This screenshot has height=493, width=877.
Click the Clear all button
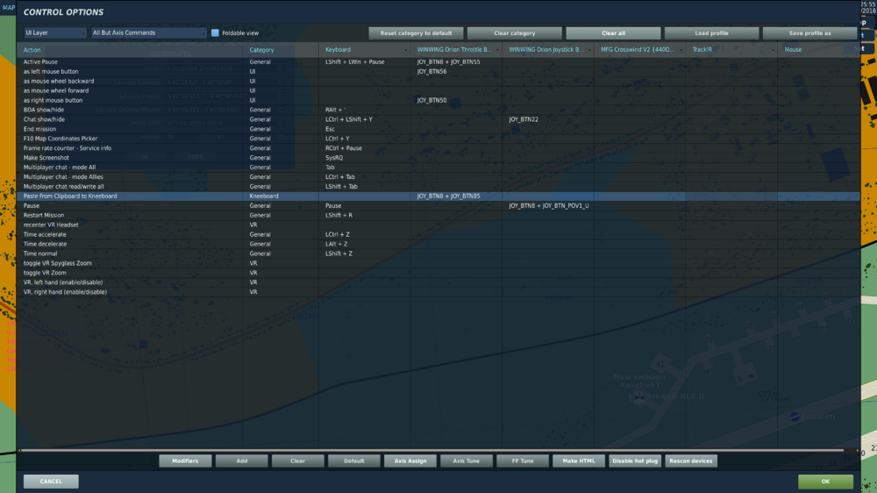[613, 33]
